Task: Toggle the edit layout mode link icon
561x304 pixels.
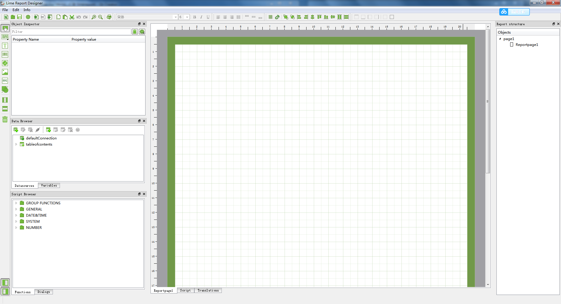Action: pos(277,17)
